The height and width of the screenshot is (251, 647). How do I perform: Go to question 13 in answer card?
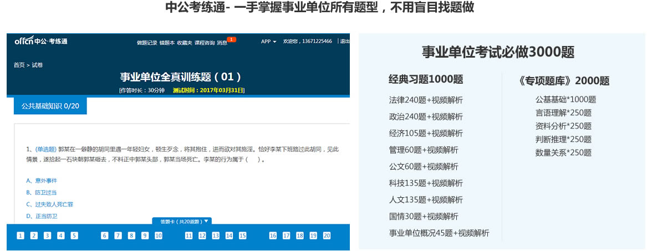(216, 235)
